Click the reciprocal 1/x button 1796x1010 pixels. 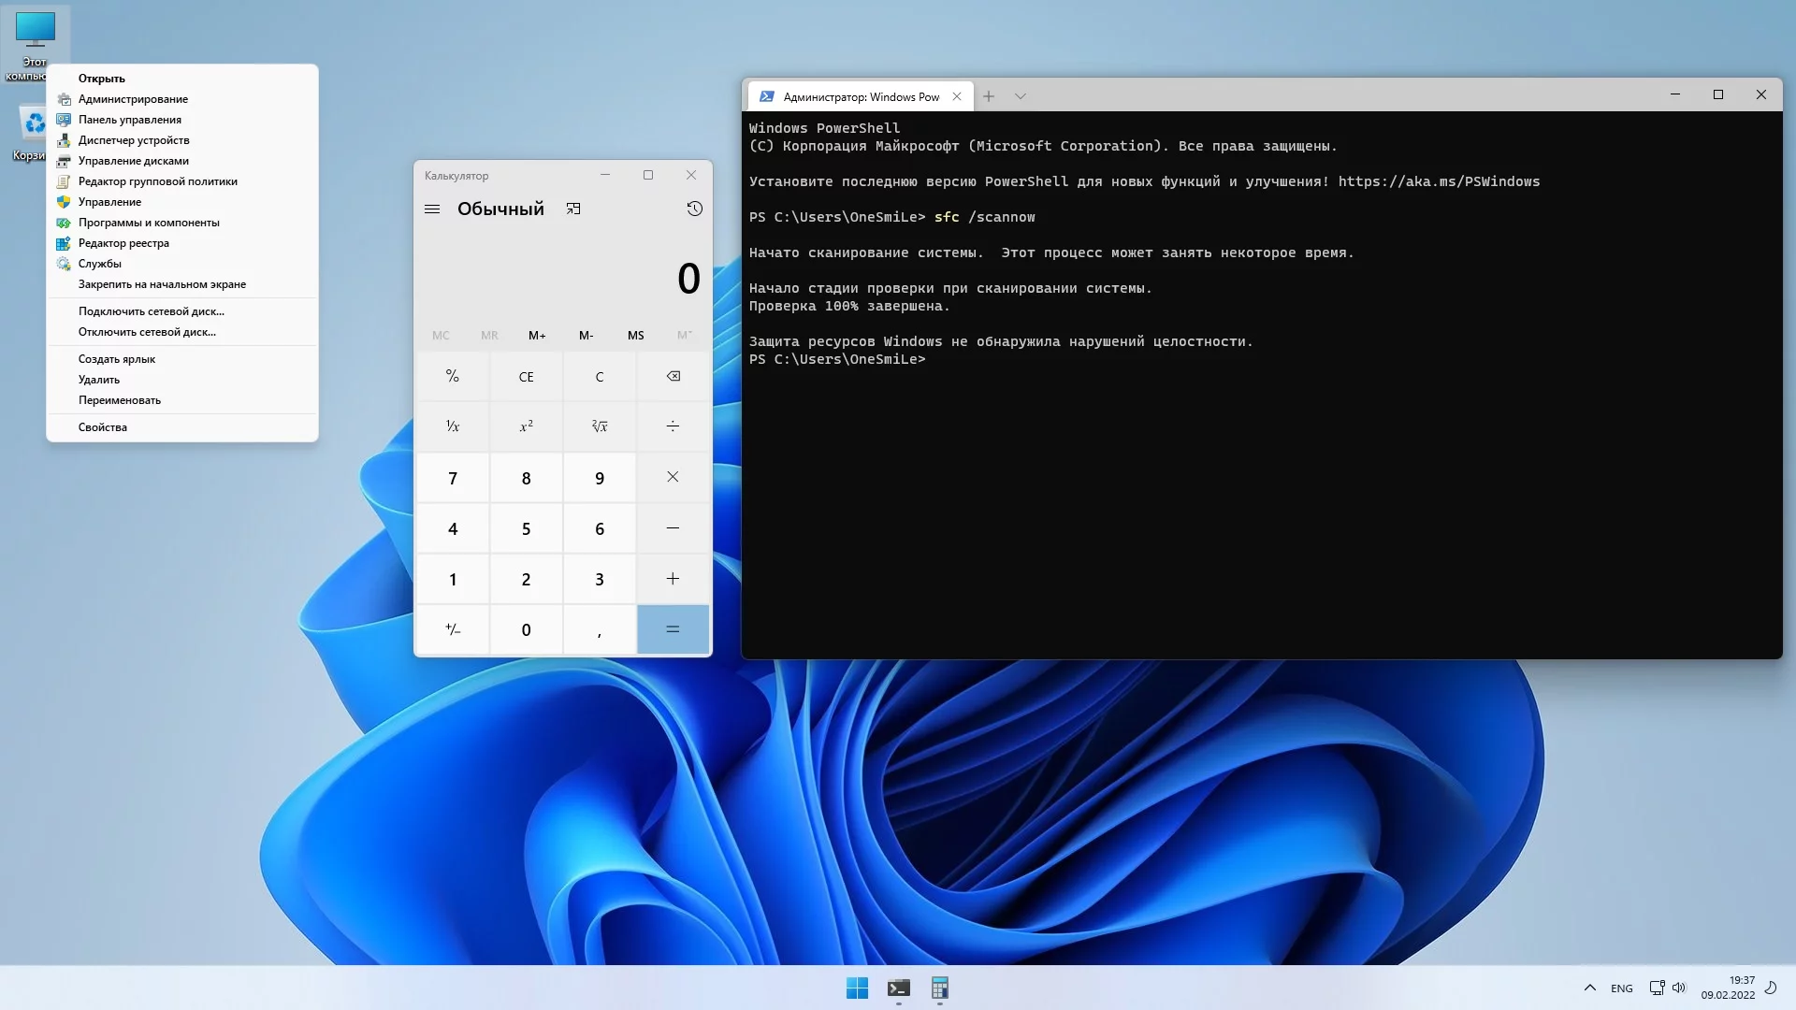(x=453, y=426)
